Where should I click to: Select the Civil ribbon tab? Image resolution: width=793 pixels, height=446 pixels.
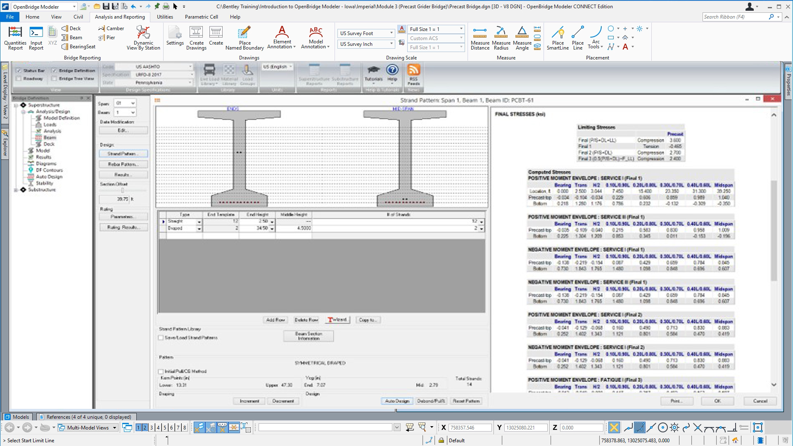78,17
